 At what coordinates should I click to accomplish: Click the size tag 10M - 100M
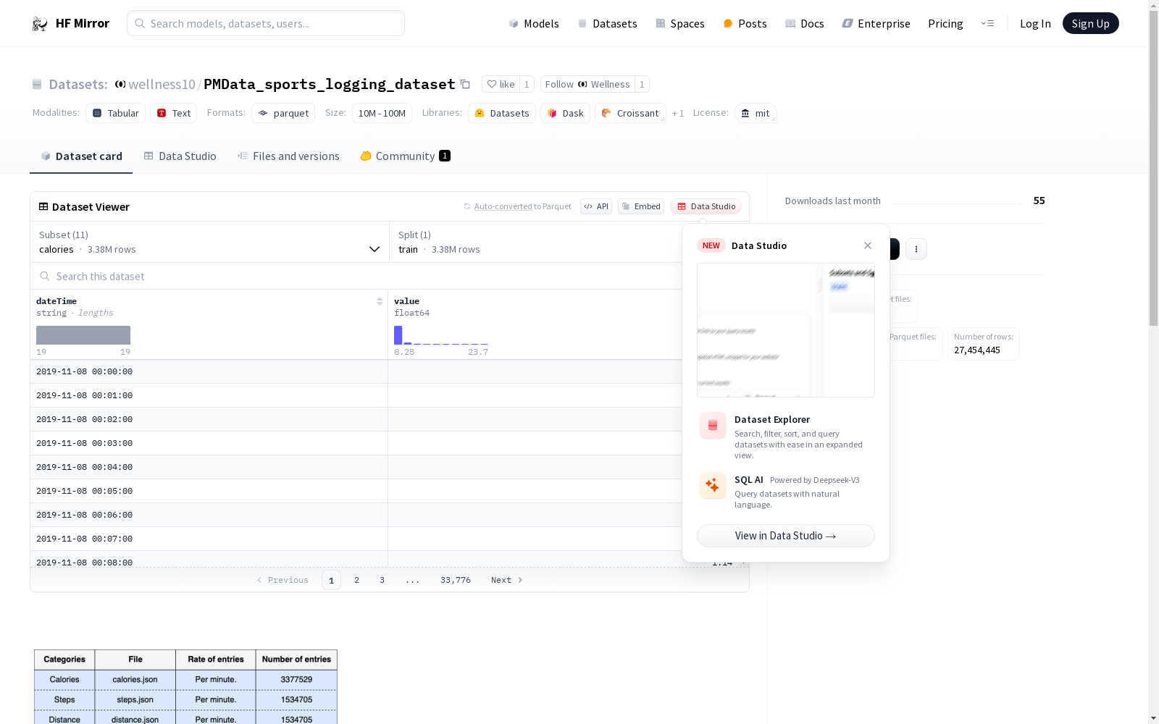click(382, 113)
